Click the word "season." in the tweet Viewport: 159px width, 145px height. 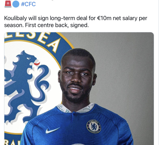14,25
